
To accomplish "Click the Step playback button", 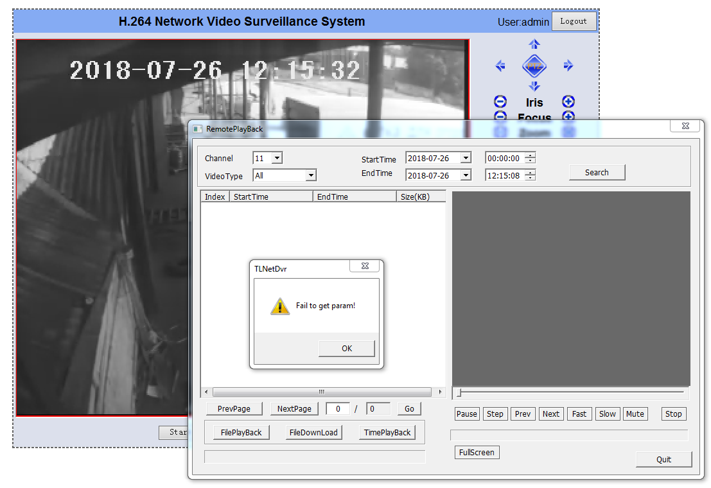I will [x=495, y=414].
